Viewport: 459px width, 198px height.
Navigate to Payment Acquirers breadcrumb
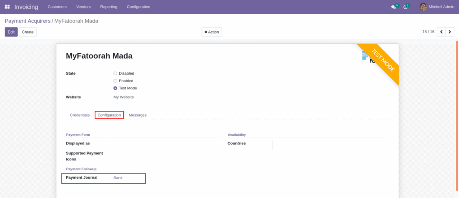[x=27, y=21]
